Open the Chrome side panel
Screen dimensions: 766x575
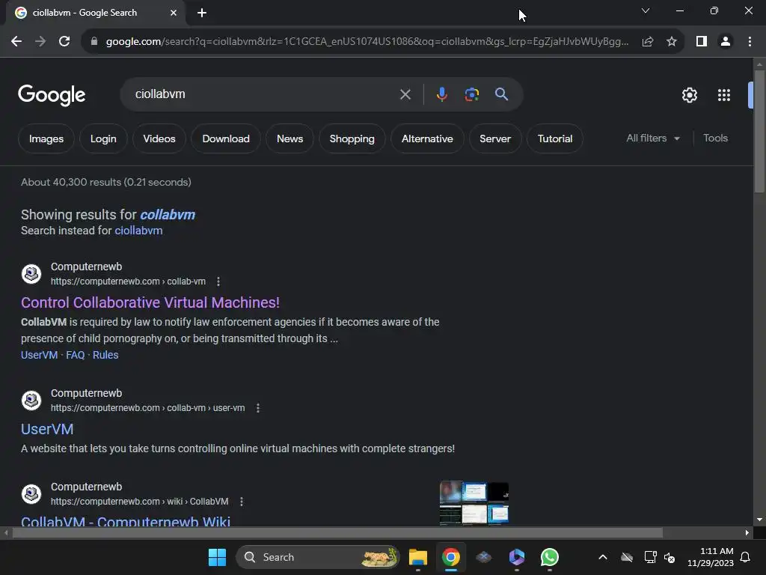[702, 42]
